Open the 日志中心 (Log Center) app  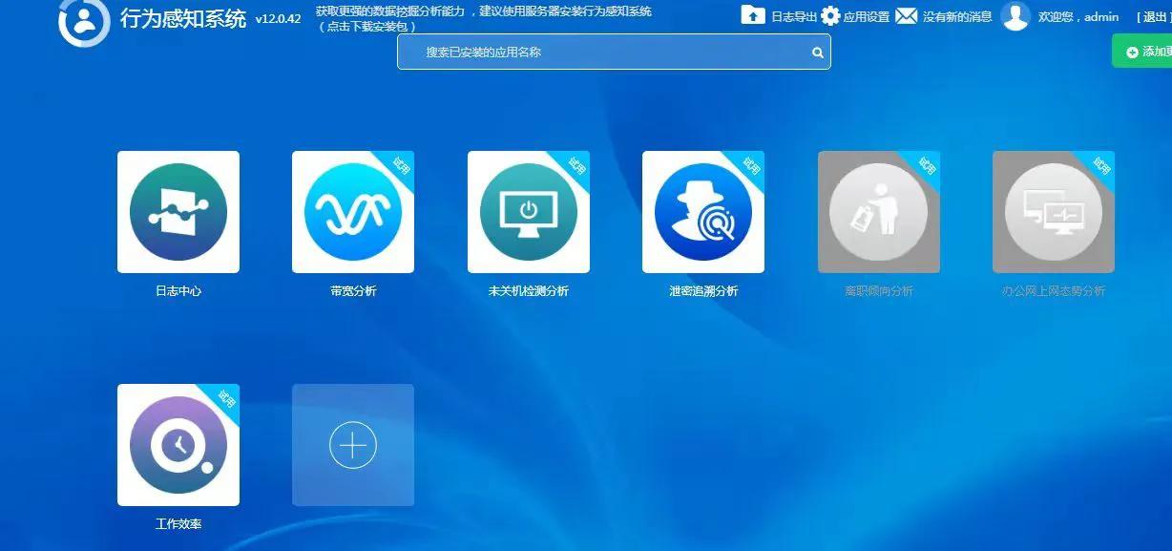pyautogui.click(x=178, y=211)
